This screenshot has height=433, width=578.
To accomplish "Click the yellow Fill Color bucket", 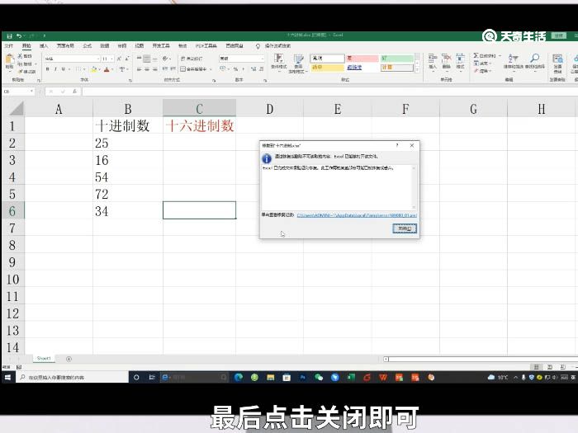I will [93, 68].
